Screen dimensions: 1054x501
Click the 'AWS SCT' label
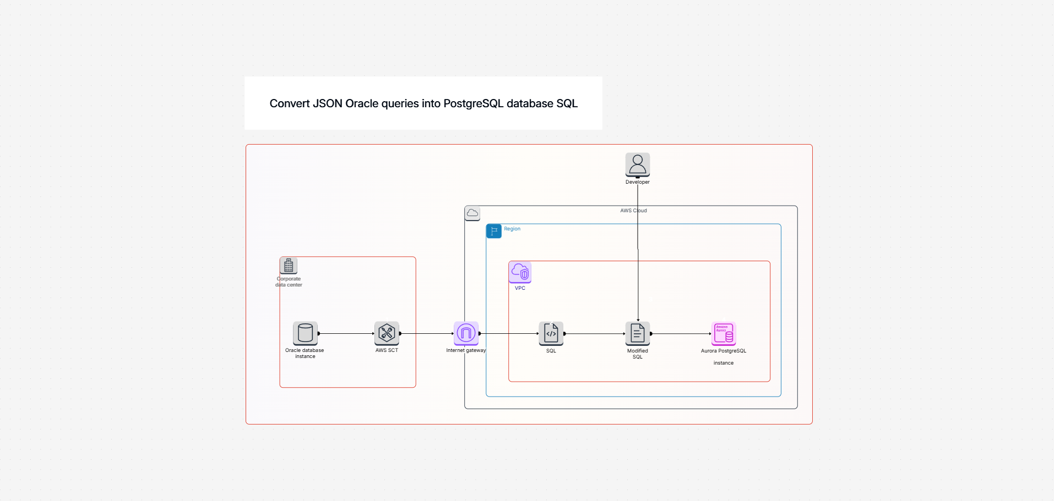coord(387,350)
